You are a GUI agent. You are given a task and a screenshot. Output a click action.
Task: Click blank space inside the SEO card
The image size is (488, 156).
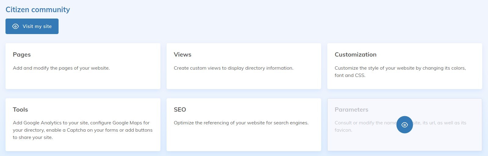(244, 140)
